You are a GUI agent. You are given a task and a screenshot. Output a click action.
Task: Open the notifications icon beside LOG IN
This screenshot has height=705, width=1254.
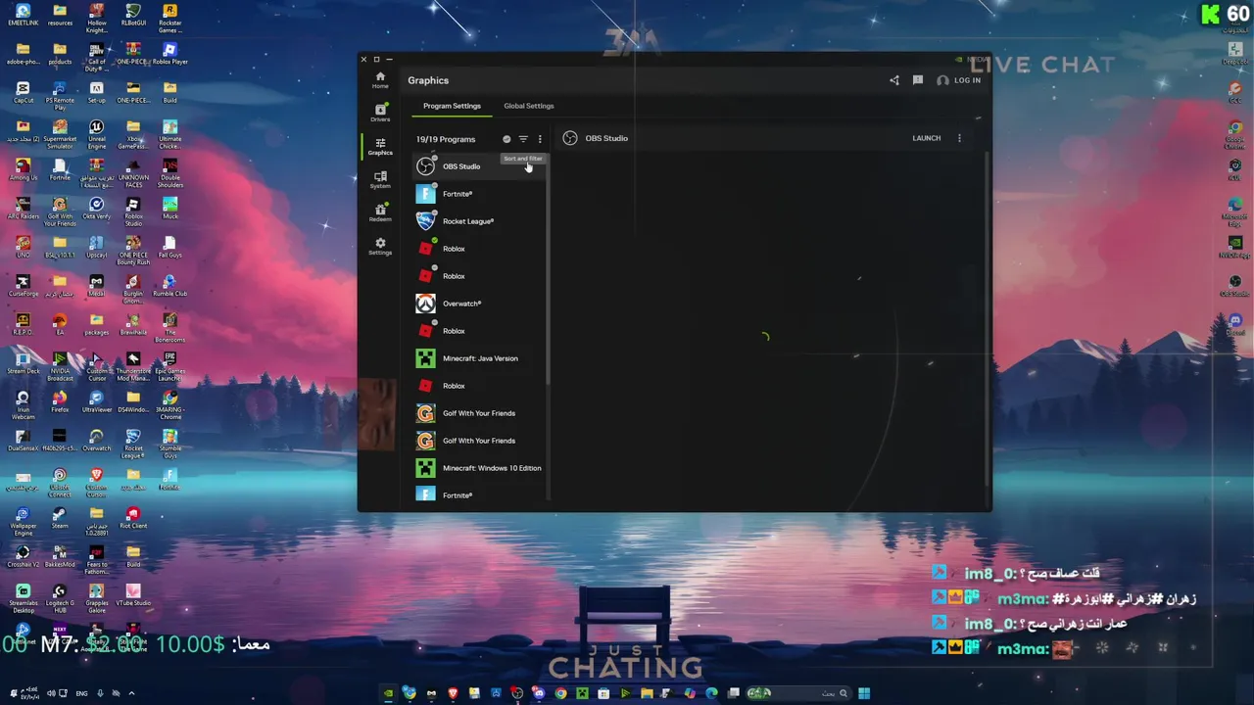[x=918, y=80]
